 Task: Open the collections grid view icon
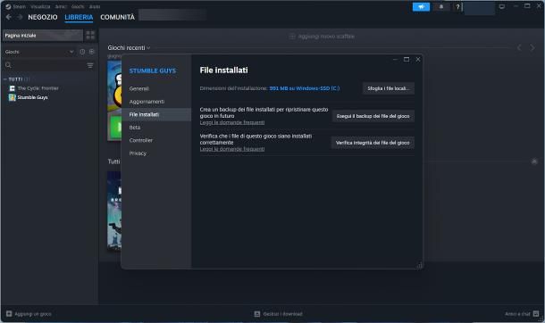tap(90, 35)
